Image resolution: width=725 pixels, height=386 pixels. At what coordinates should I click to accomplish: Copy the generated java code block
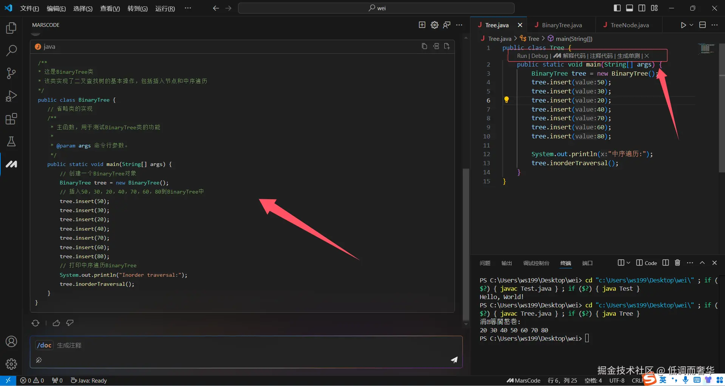coord(424,46)
